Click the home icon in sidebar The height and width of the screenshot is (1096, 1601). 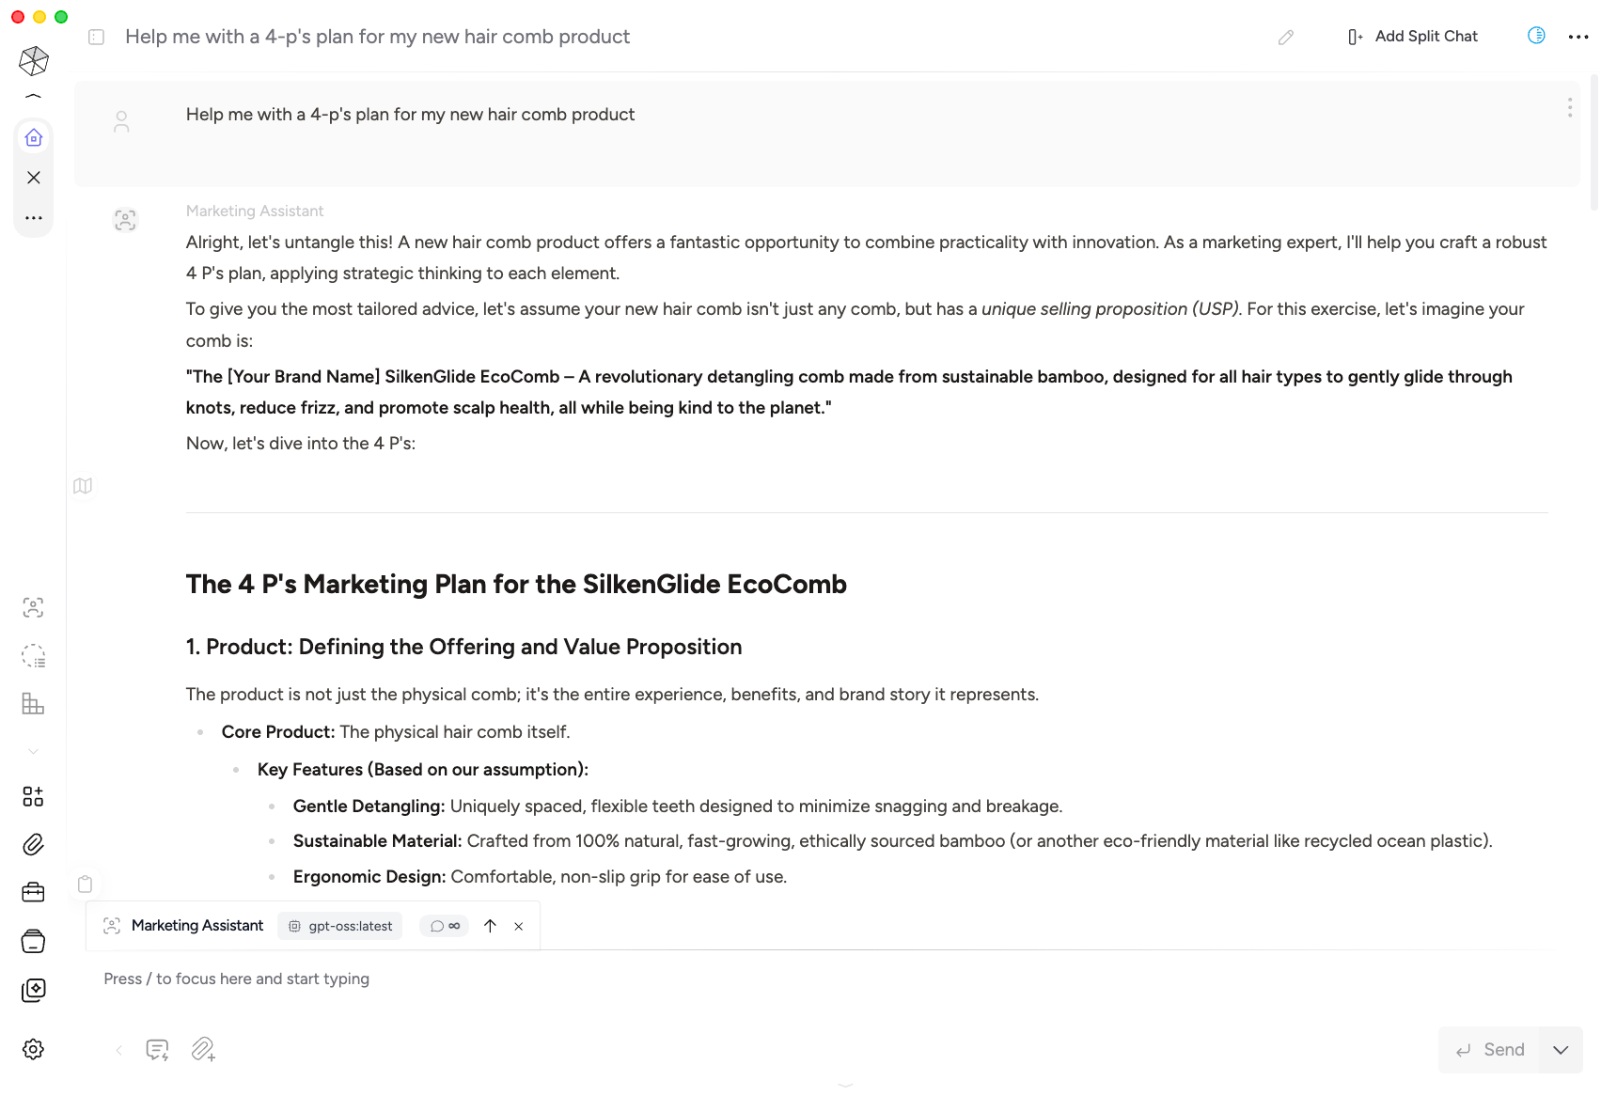[34, 138]
